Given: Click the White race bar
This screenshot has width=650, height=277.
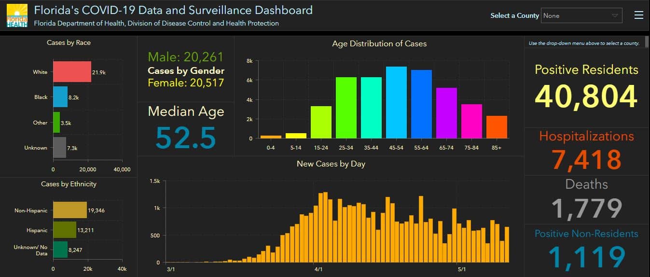Looking at the screenshot, I should (72, 72).
